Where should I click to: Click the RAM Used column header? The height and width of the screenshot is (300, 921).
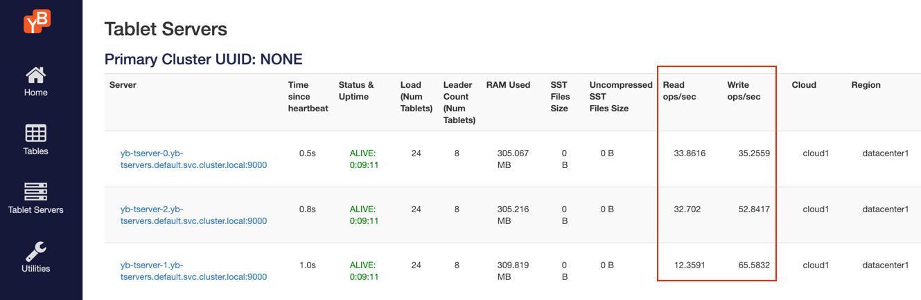tap(508, 85)
